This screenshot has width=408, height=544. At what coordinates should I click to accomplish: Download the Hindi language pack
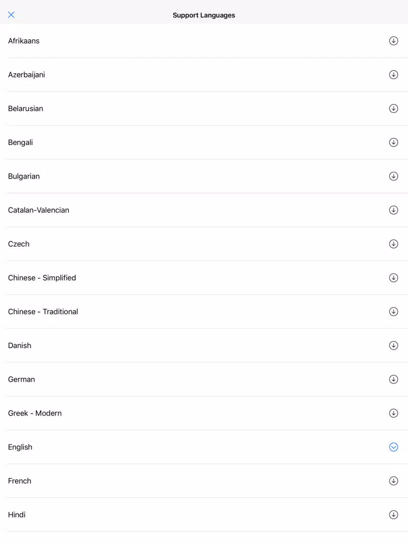[x=394, y=514]
